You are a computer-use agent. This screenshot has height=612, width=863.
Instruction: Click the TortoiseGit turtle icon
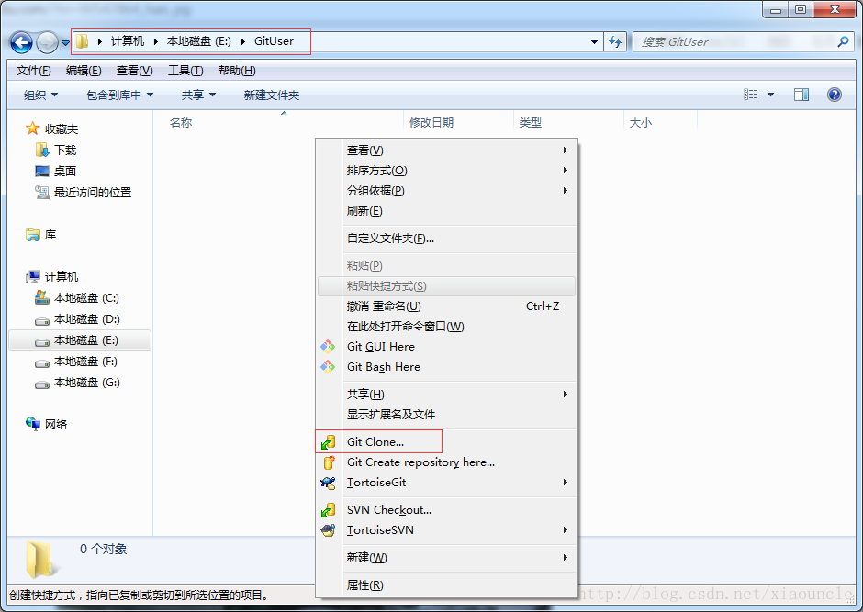(328, 483)
